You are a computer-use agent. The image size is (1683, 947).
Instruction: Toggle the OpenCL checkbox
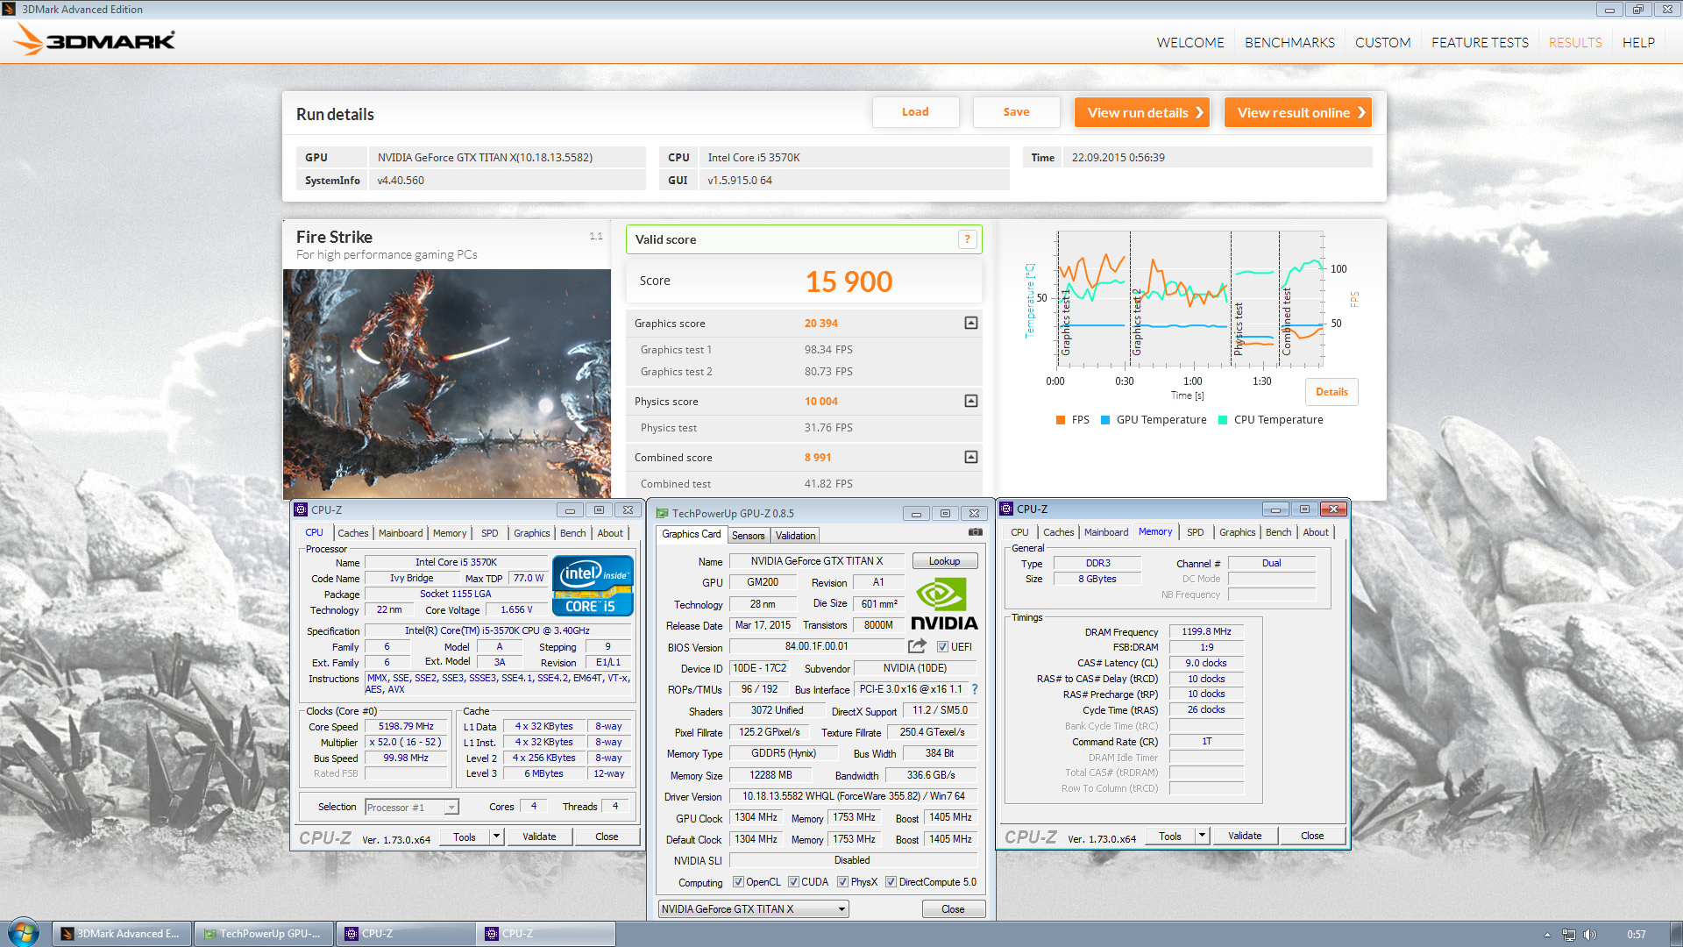(x=738, y=882)
